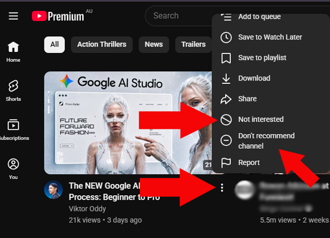Choose Don't recommend channel
Image resolution: width=330 pixels, height=238 pixels.
coord(271,141)
